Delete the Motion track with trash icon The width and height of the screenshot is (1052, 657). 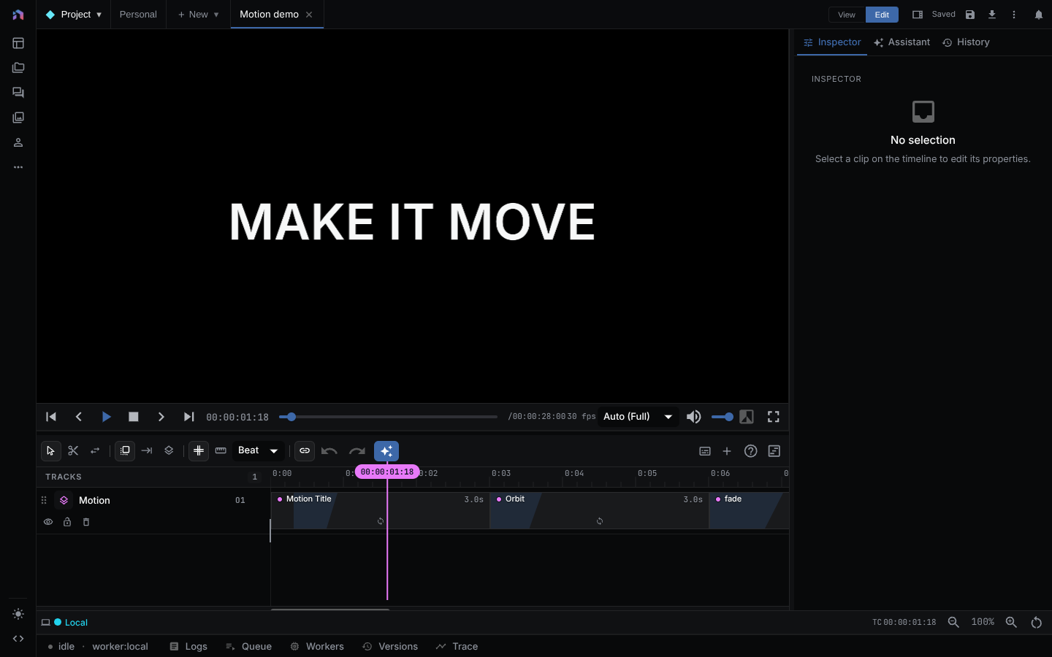(x=86, y=522)
